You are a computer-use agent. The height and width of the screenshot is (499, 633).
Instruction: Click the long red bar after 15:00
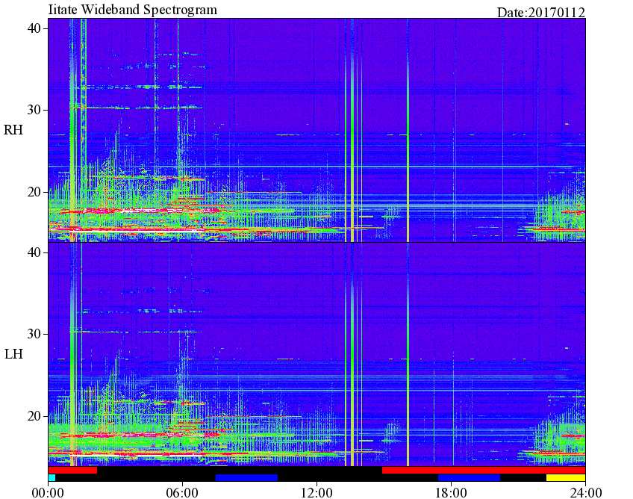click(484, 471)
